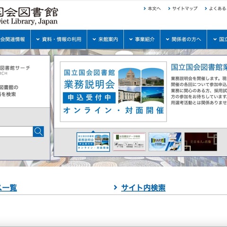Viewport: 227px width, 227px height.
Task: Select the WARP carousel thumbnail
Action: [165, 142]
